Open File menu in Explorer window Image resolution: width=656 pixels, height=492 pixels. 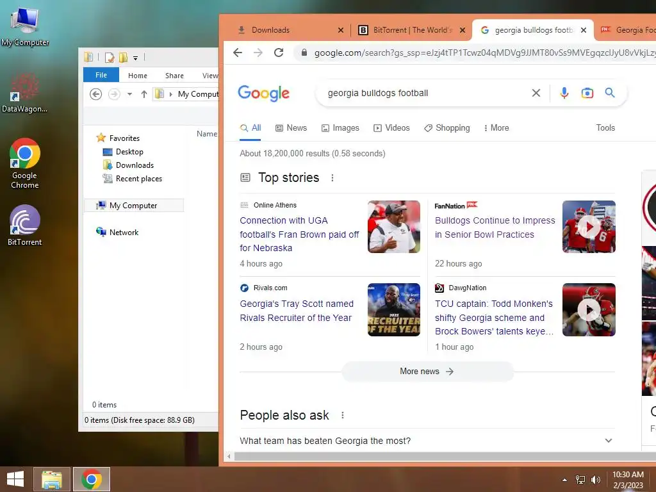tap(101, 76)
